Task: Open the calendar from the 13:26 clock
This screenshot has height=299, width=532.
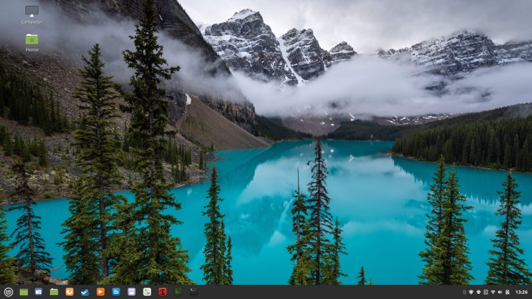Action: pos(521,292)
